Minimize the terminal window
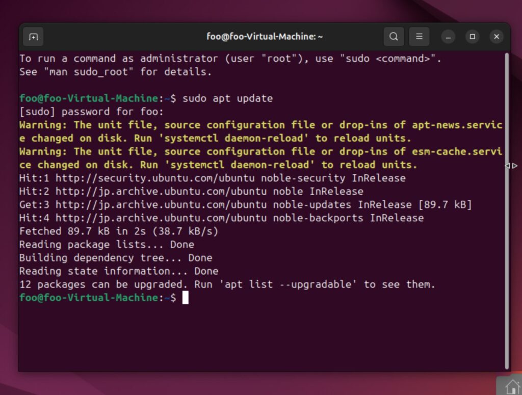 pyautogui.click(x=448, y=37)
